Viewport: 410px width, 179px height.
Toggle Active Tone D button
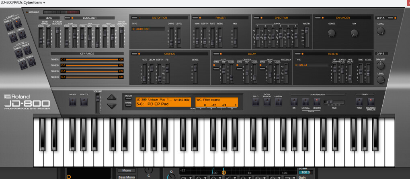pos(31,62)
